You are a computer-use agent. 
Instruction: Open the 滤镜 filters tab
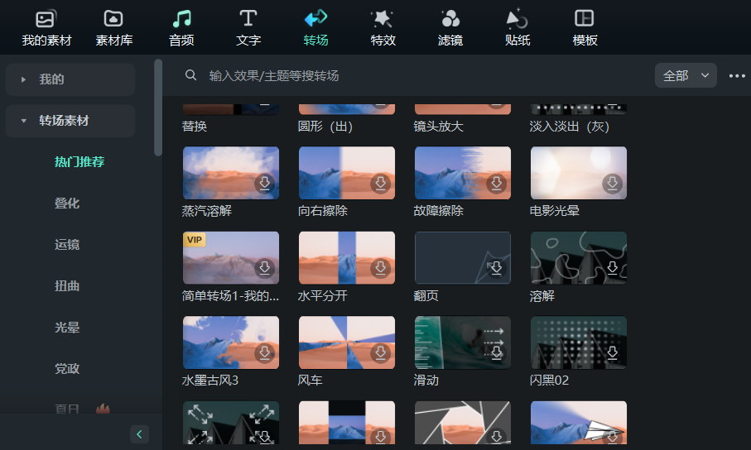450,28
